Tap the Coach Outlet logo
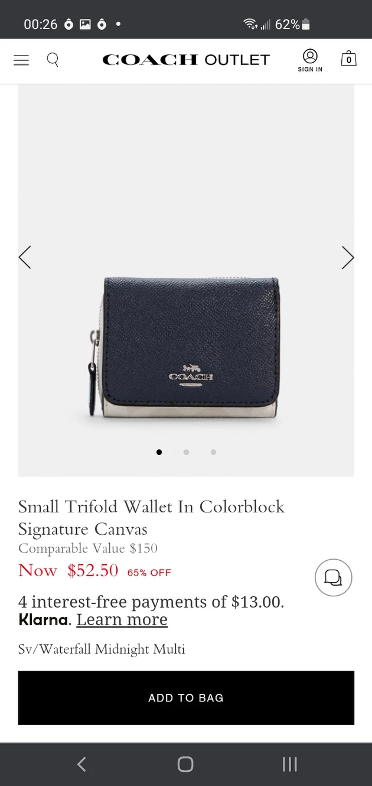The image size is (372, 786). [186, 60]
